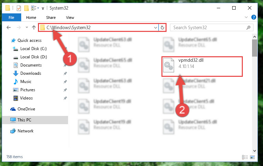Refresh the System32 folder view
Image resolution: width=263 pixels, height=166 pixels.
[162, 27]
